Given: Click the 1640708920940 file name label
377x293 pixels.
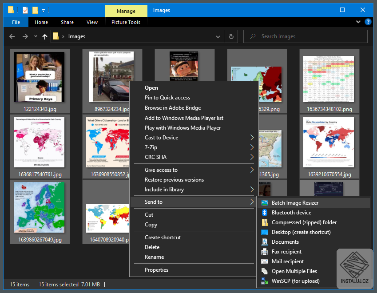Looking at the screenshot, I should pos(109,240).
